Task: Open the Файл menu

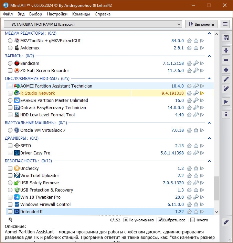Action: 8,14
